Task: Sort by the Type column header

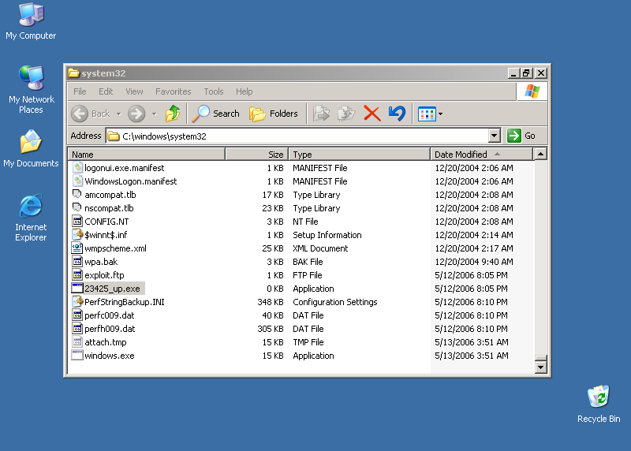Action: [360, 155]
